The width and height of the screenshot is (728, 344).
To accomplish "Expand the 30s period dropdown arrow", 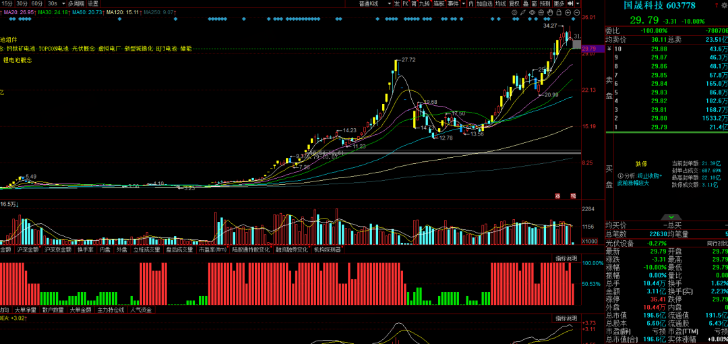I will tap(63, 3).
